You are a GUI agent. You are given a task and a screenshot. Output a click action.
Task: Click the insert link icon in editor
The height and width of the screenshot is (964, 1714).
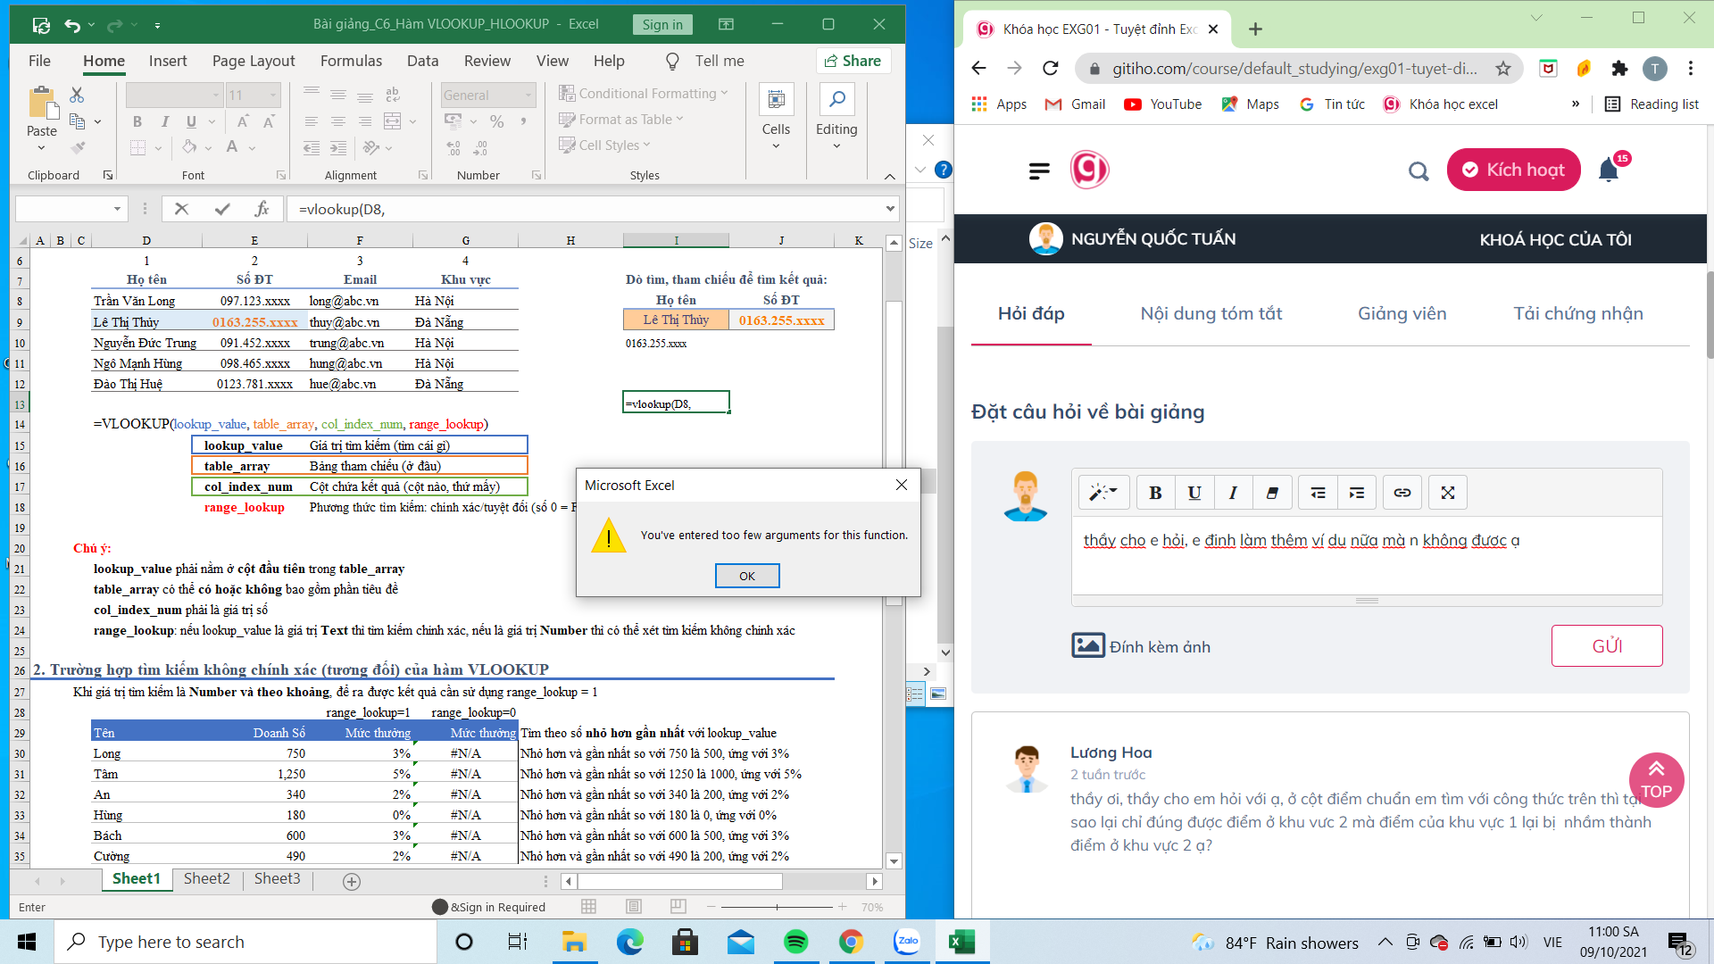(1402, 493)
